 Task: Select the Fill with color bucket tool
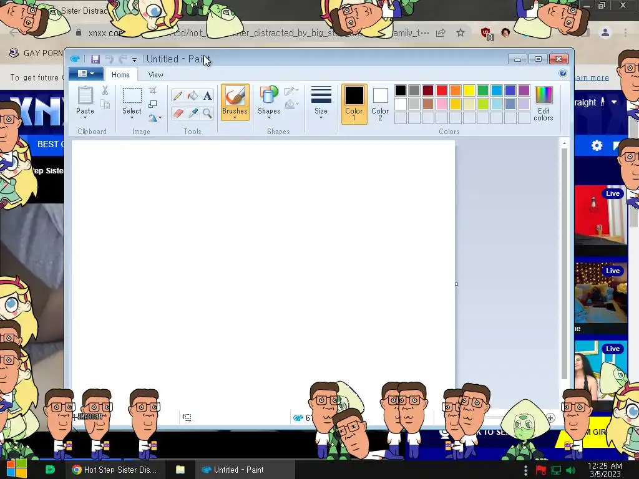point(192,95)
